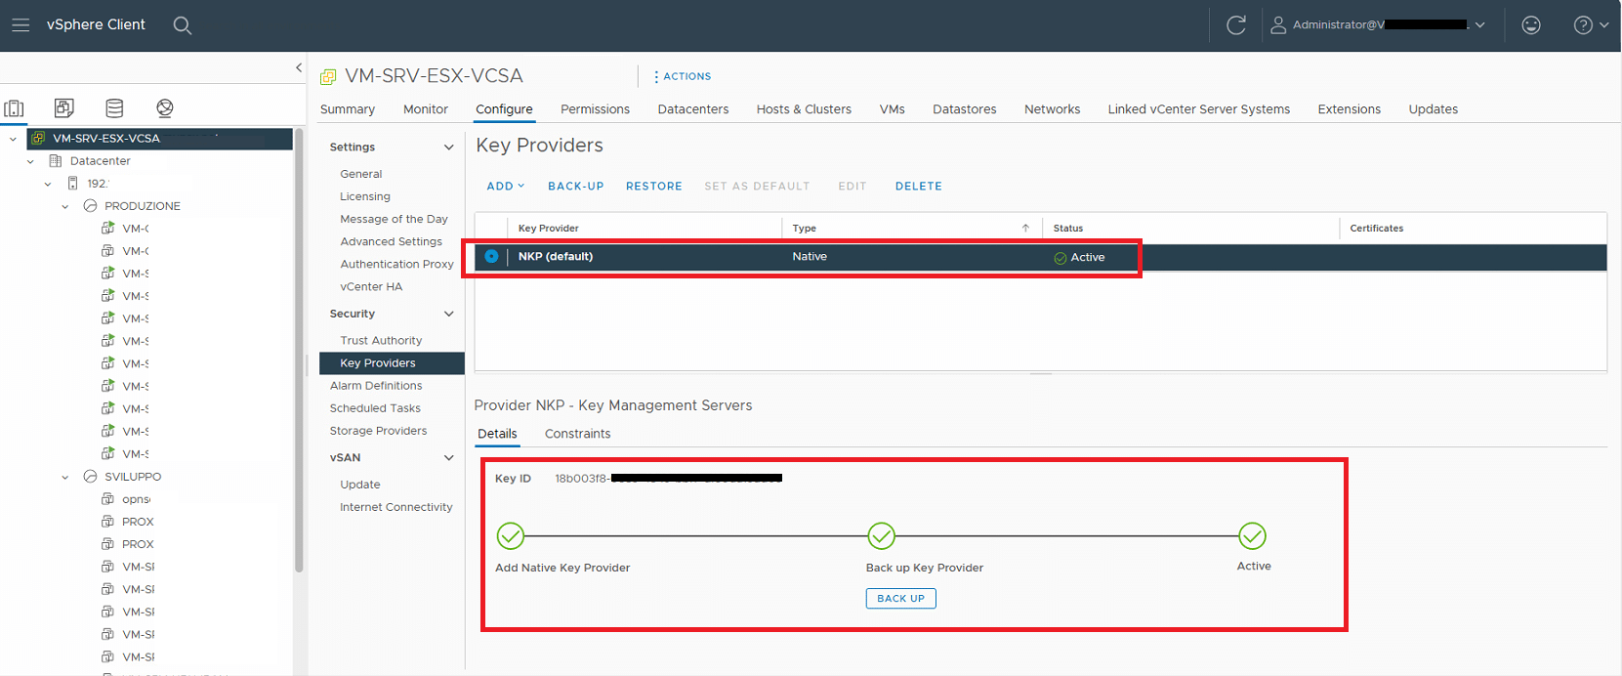
Task: Open Storage Providers
Action: [x=378, y=431]
